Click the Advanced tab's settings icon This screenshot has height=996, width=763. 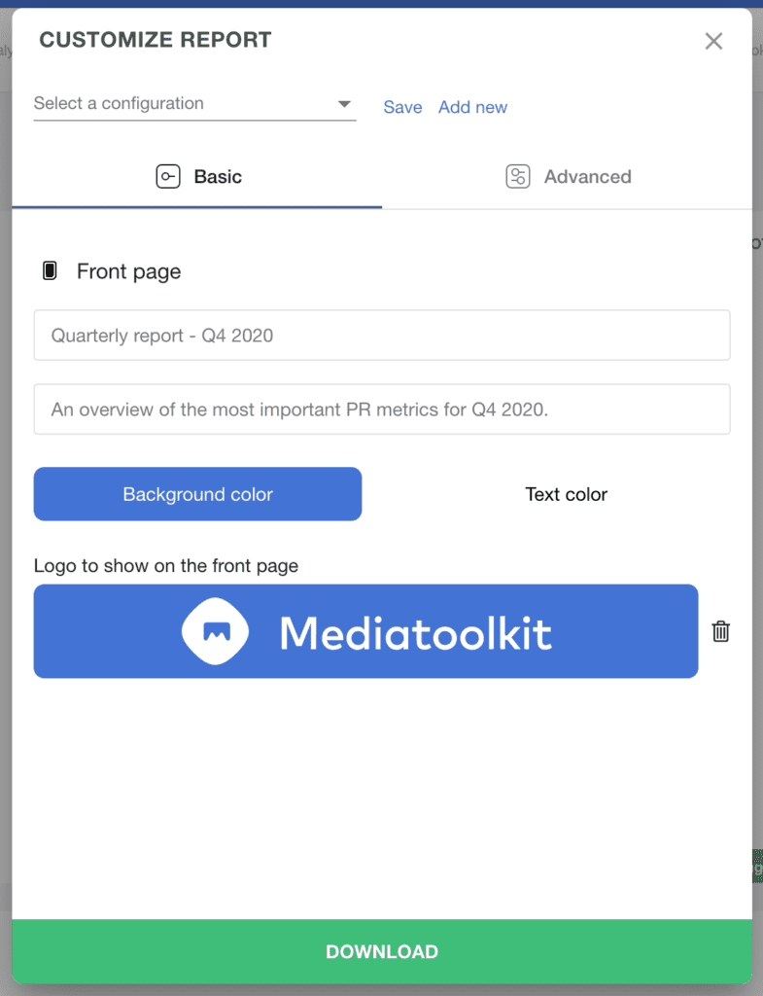(x=518, y=177)
